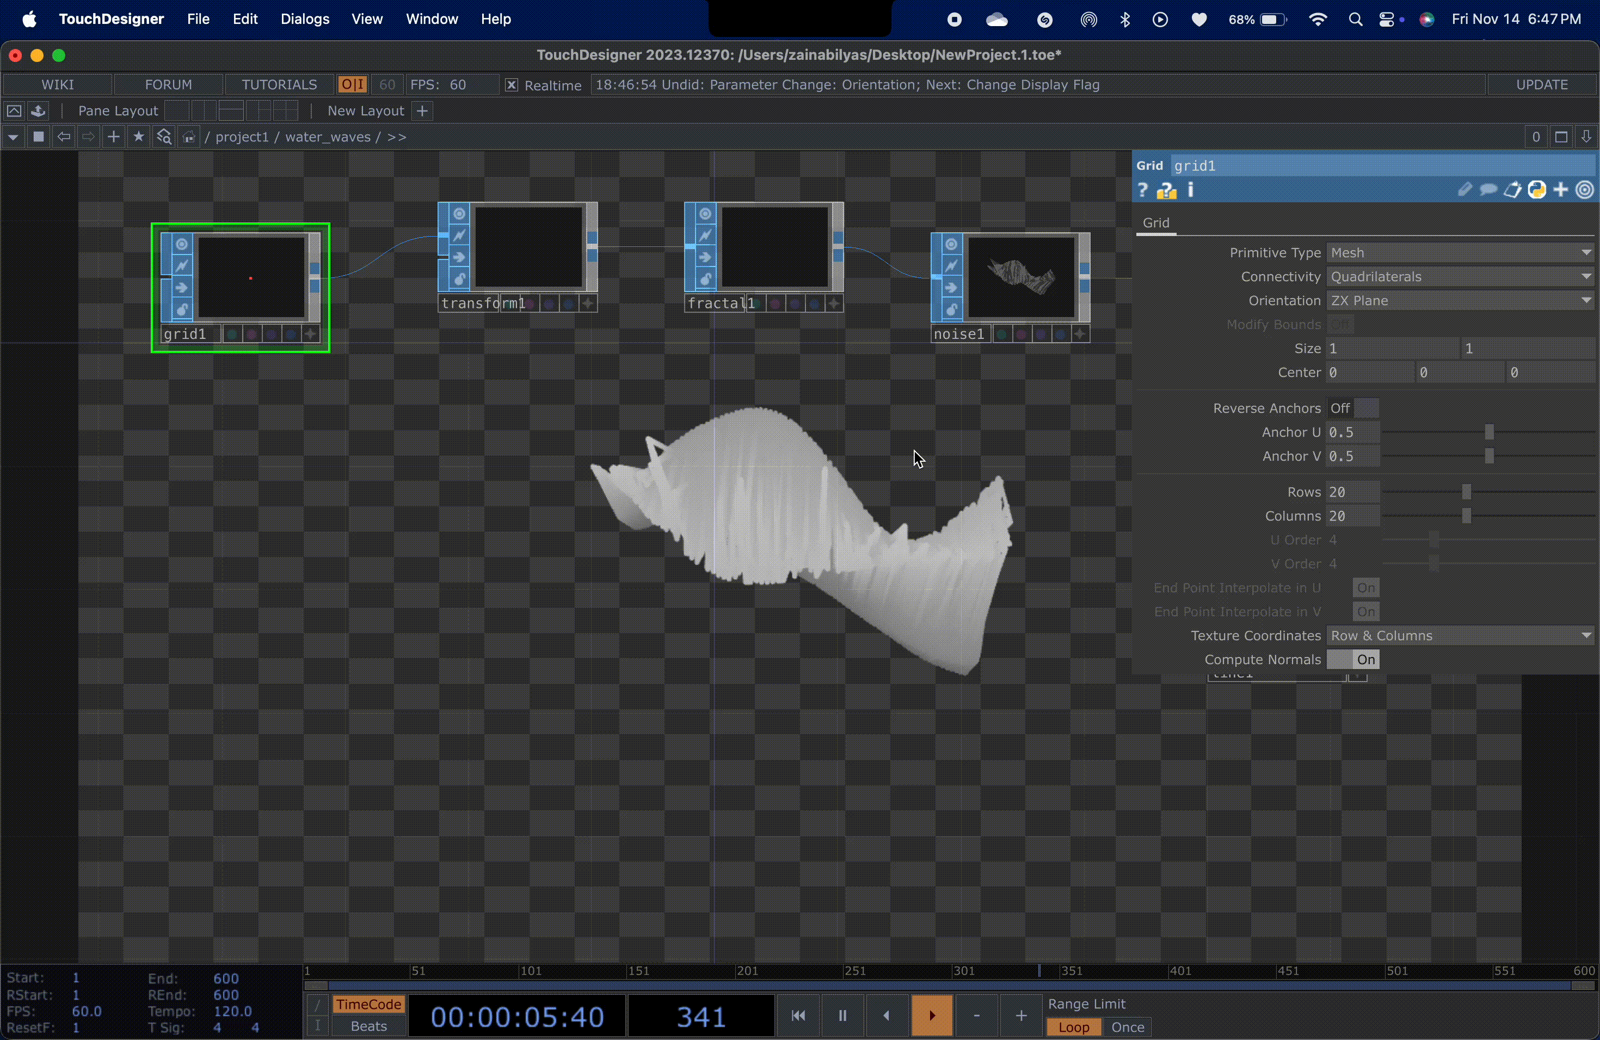The width and height of the screenshot is (1600, 1040).
Task: Click the network search icon next to home
Action: (x=164, y=137)
